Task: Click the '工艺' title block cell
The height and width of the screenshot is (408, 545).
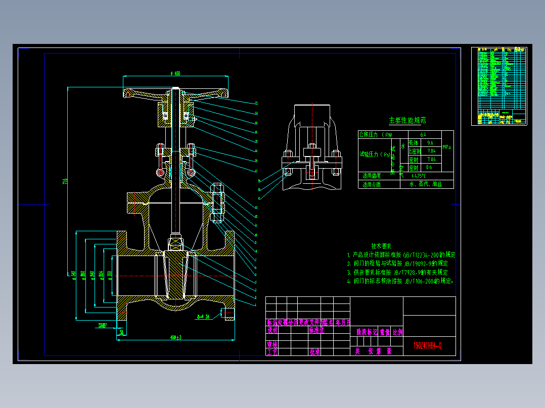Action: pos(272,352)
